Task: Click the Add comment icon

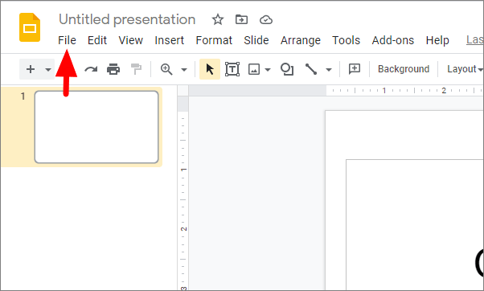Action: (355, 69)
